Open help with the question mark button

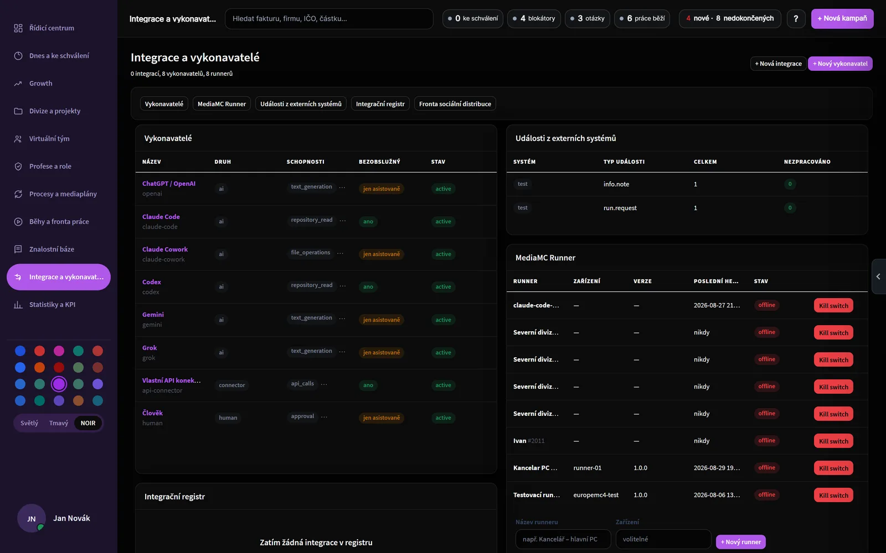[x=796, y=18]
